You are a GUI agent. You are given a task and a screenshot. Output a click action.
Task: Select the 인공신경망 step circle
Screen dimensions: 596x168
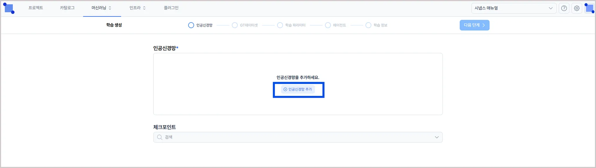(x=191, y=25)
